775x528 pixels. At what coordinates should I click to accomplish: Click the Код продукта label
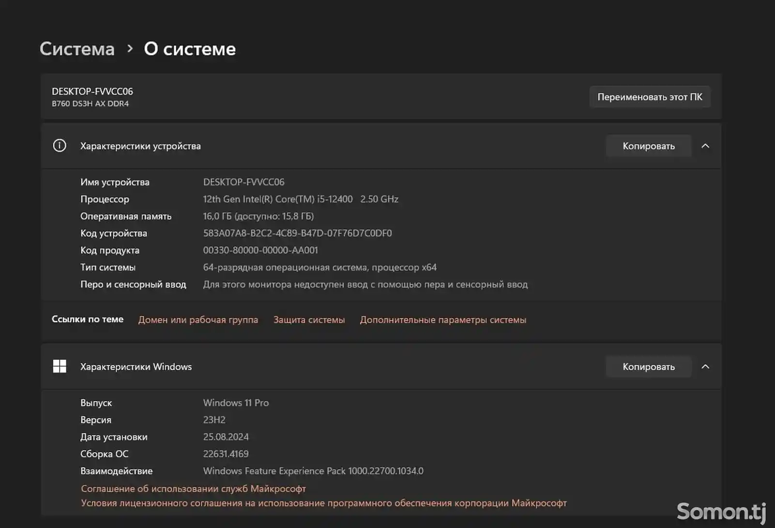[x=110, y=250]
